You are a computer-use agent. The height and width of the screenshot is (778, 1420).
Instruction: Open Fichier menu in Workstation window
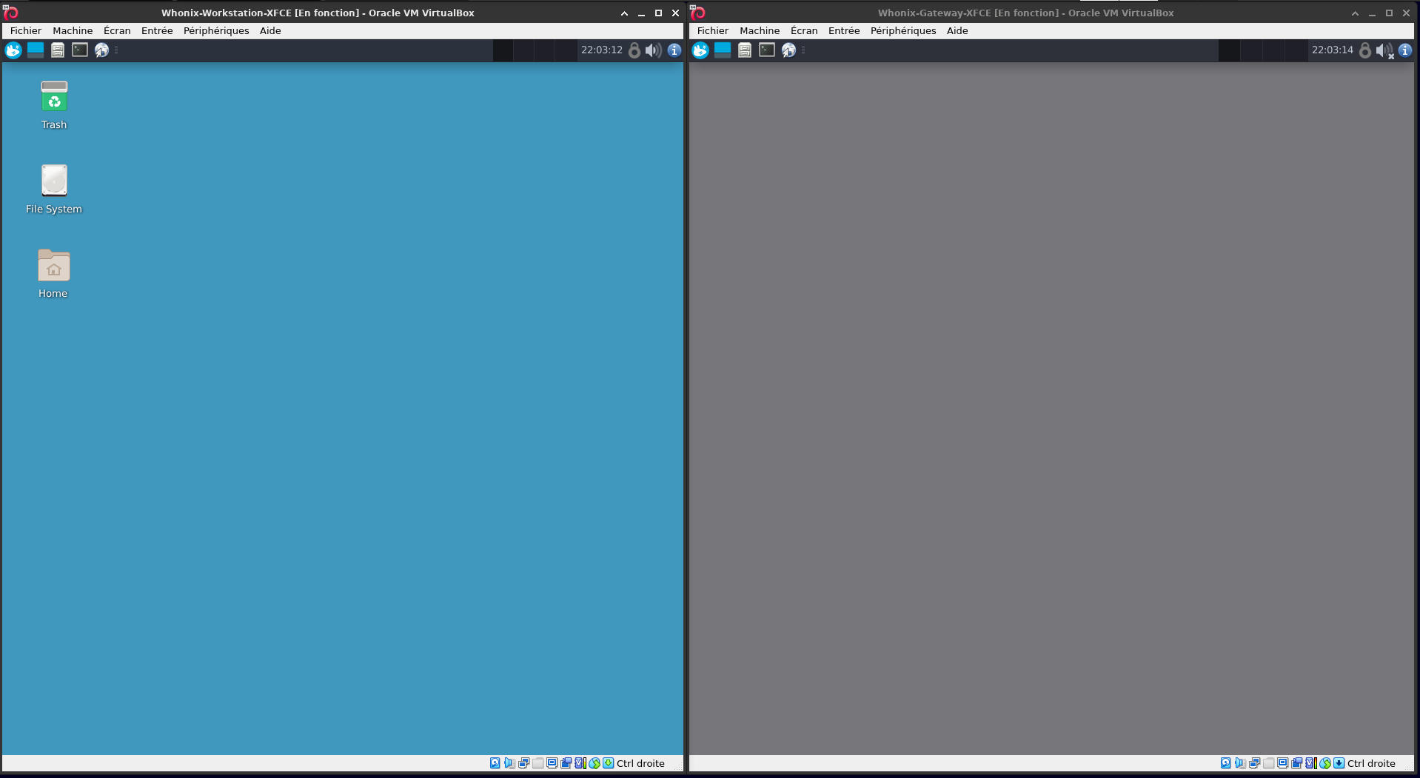(26, 30)
